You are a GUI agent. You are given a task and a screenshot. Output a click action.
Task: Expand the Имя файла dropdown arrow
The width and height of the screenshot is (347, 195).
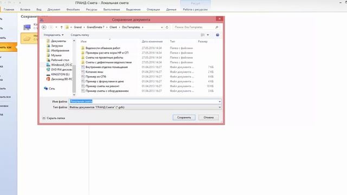220,101
